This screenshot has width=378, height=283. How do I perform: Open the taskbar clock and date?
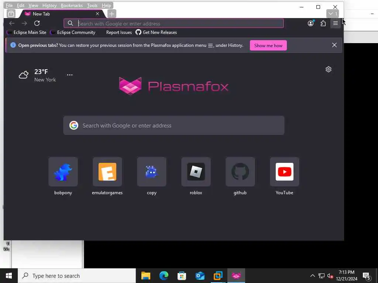(347, 276)
